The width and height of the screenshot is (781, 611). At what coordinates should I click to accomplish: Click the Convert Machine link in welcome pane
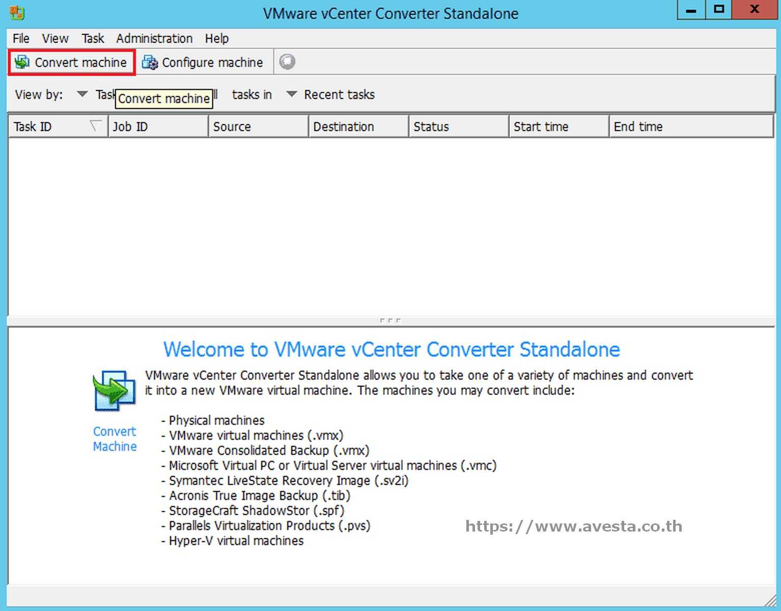point(114,439)
